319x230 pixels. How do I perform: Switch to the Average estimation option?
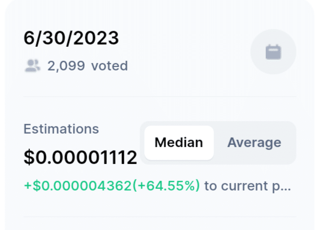pos(254,143)
